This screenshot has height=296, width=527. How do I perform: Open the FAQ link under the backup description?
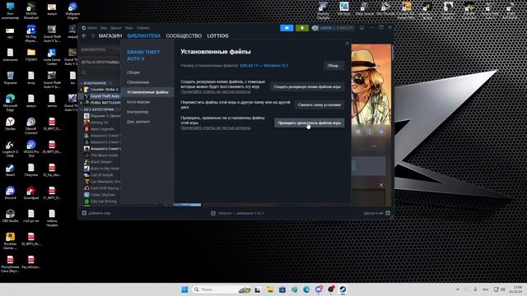216,91
